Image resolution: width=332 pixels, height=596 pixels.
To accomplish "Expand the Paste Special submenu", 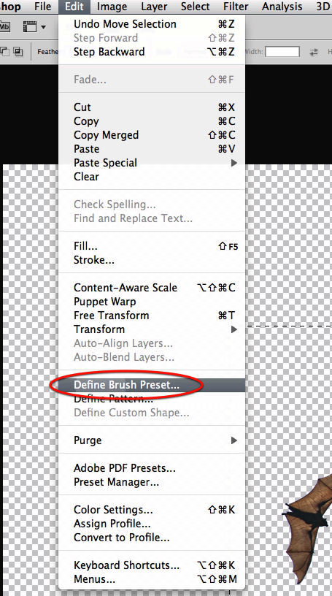I will click(152, 163).
